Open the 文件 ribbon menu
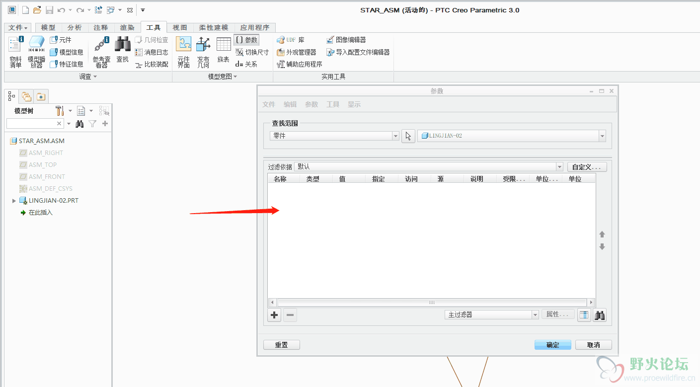 click(18, 28)
